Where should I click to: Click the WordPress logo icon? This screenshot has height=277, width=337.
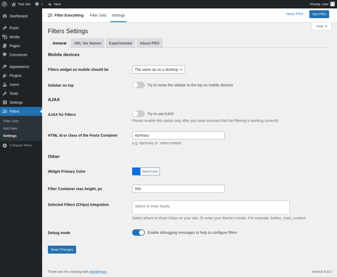4,4
